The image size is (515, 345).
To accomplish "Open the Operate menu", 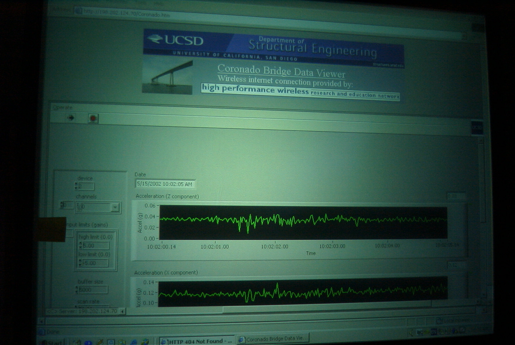I will (x=63, y=108).
